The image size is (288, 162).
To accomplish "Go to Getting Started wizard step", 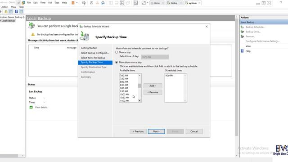I will [89, 48].
